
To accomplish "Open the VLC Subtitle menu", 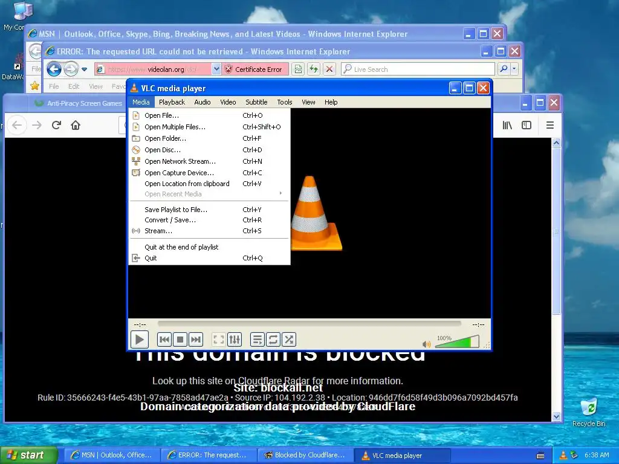I will pyautogui.click(x=256, y=101).
